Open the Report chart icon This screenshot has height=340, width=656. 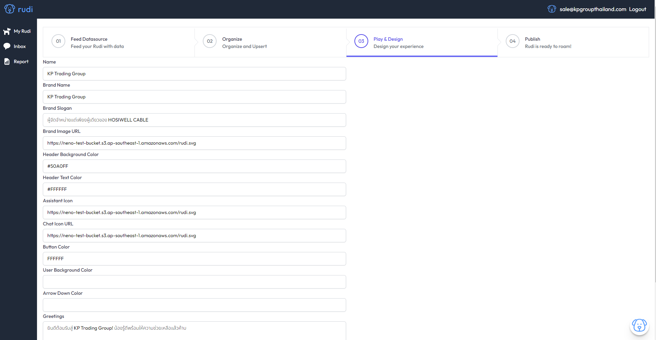[7, 61]
